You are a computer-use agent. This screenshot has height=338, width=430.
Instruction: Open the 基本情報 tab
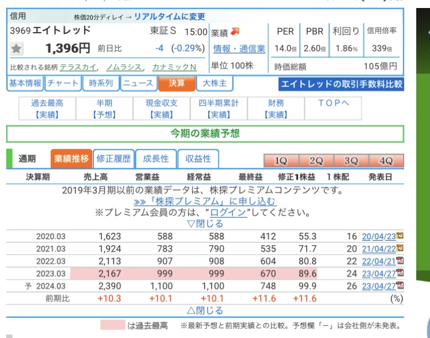25,83
